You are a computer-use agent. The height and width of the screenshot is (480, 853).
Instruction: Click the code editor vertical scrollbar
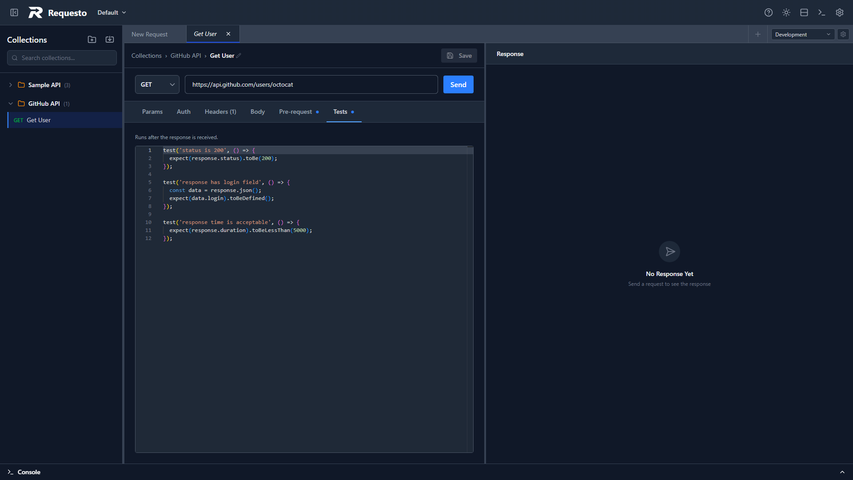pos(470,299)
